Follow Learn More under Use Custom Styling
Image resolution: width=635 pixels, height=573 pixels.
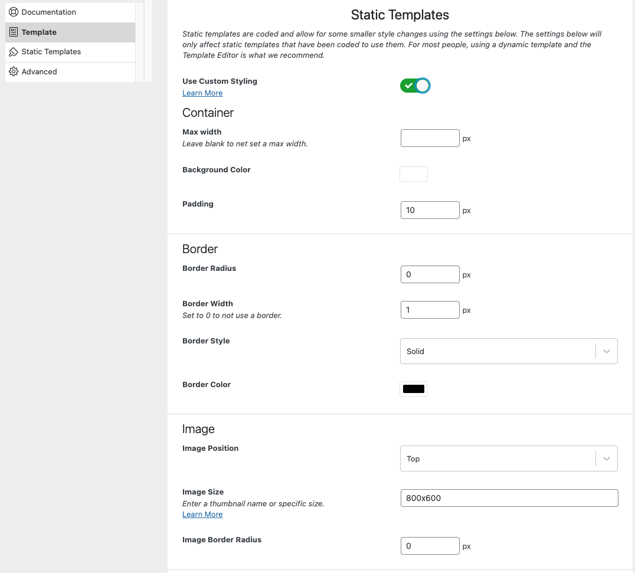(x=202, y=93)
